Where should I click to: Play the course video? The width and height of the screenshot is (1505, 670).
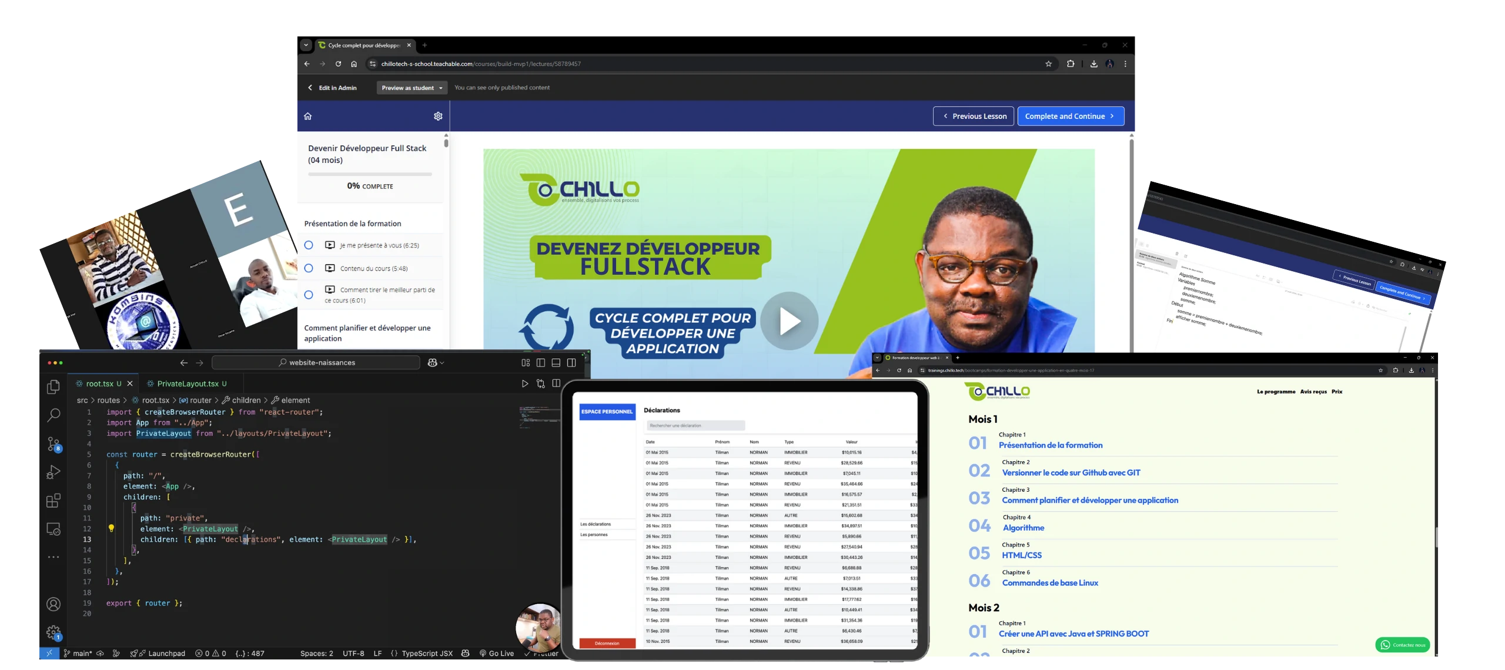788,321
